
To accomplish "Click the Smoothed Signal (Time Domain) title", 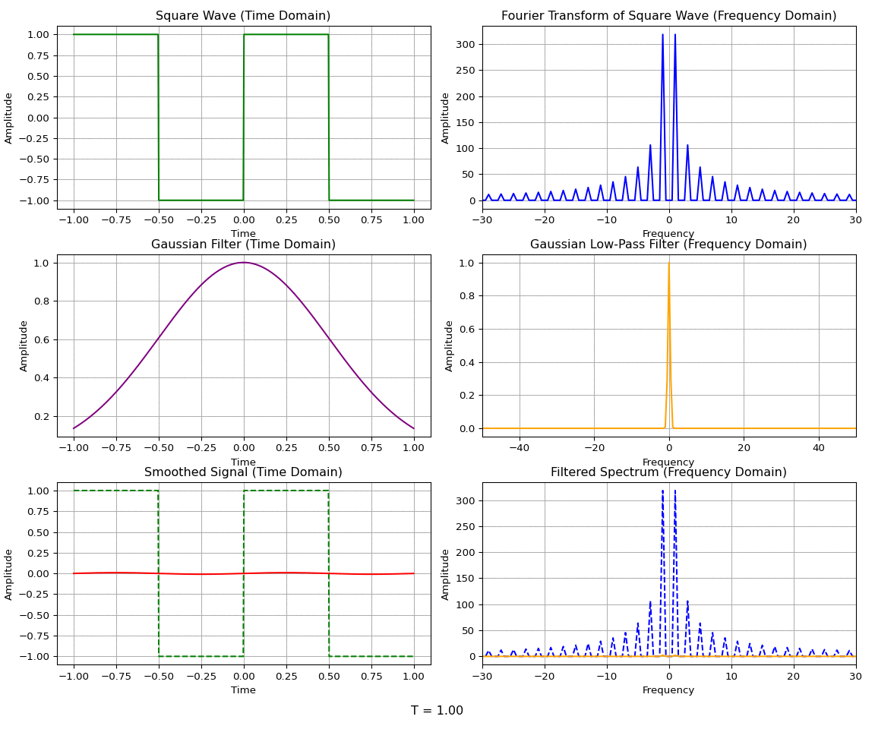I will coord(243,472).
